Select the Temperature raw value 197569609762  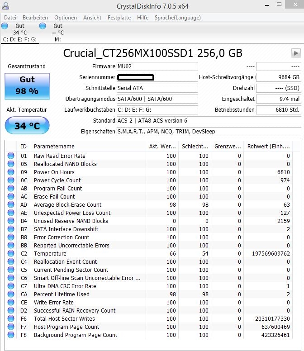271,253
